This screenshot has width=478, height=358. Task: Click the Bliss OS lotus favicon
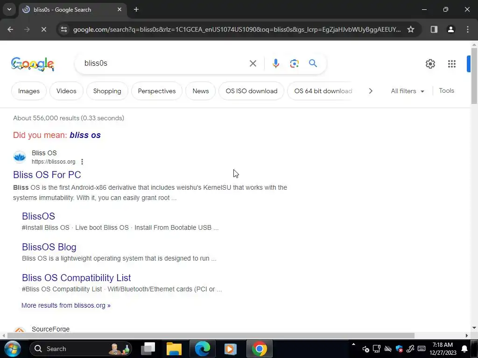coord(20,157)
